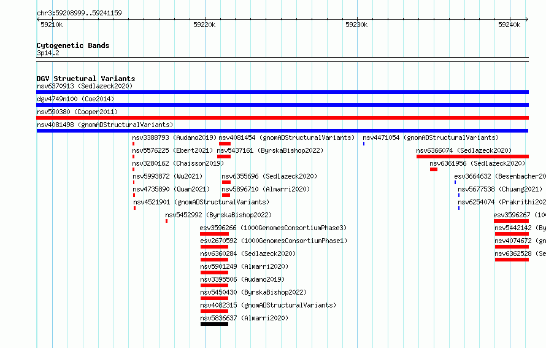The image size is (546, 348).
Task: Click the 59230k ruler marker
Action: (x=356, y=25)
